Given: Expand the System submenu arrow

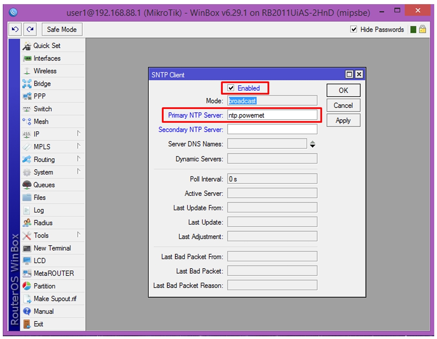Looking at the screenshot, I should pos(79,172).
